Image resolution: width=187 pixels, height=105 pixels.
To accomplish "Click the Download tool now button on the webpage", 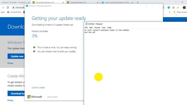I will 16,93.
